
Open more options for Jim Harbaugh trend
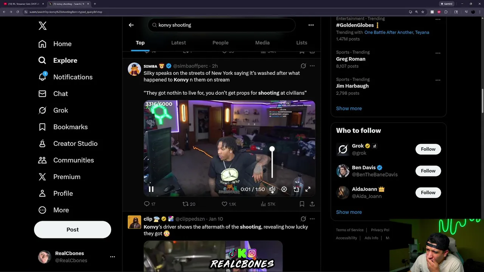[x=438, y=80]
